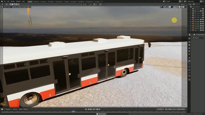Switch to the UV Editing workspace tab
This screenshot has width=205, height=115.
click(51, 2)
